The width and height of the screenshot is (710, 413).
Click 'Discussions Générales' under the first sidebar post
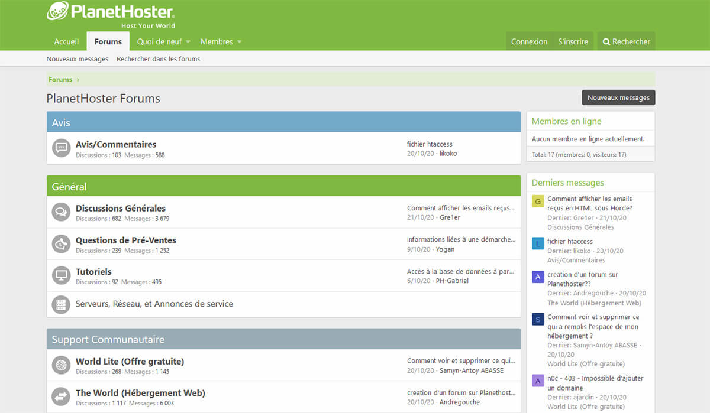pyautogui.click(x=580, y=227)
